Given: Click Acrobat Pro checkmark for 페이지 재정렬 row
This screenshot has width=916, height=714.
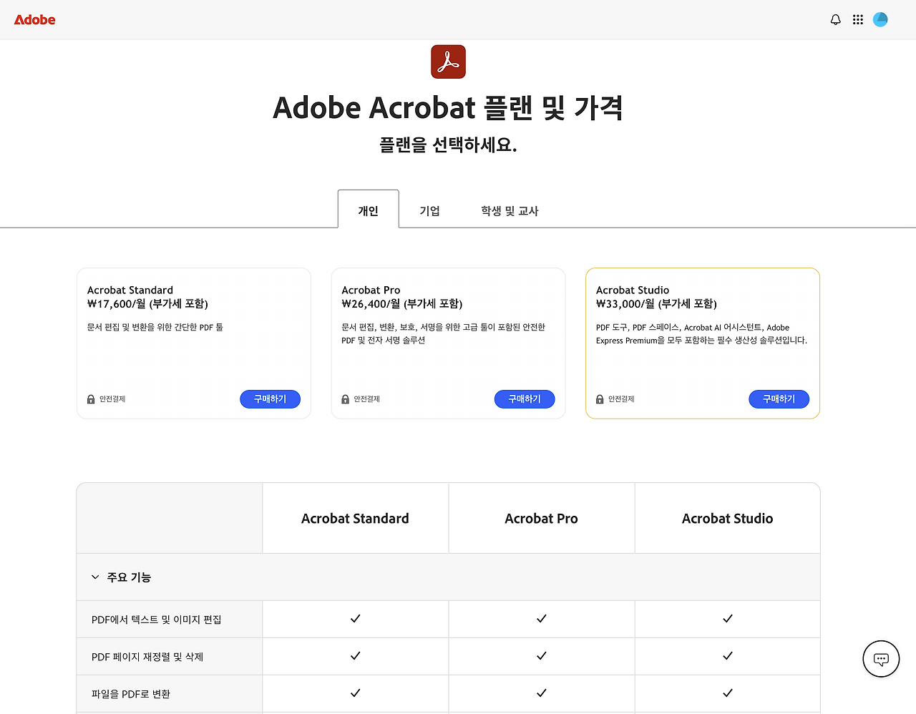Looking at the screenshot, I should pos(541,656).
